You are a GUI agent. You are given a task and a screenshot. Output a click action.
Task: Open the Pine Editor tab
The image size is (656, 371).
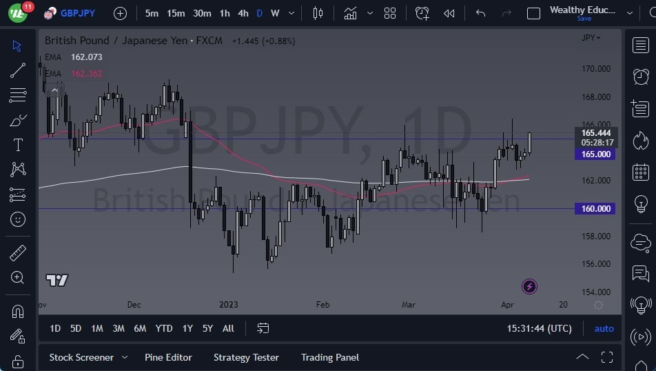[x=168, y=357]
